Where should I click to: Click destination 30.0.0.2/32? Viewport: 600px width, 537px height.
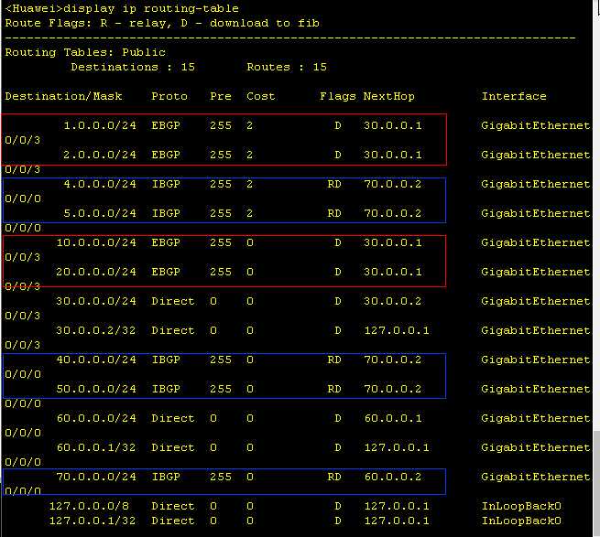click(96, 330)
